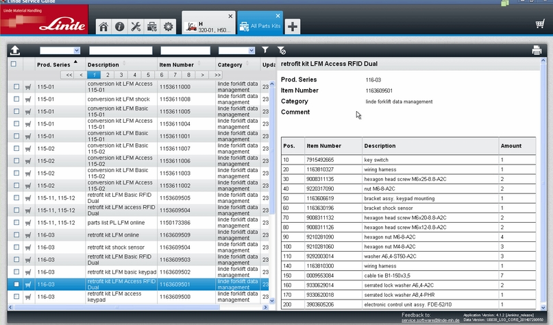Image resolution: width=553 pixels, height=325 pixels.
Task: Close the H 320-01 tab
Action: tap(230, 16)
